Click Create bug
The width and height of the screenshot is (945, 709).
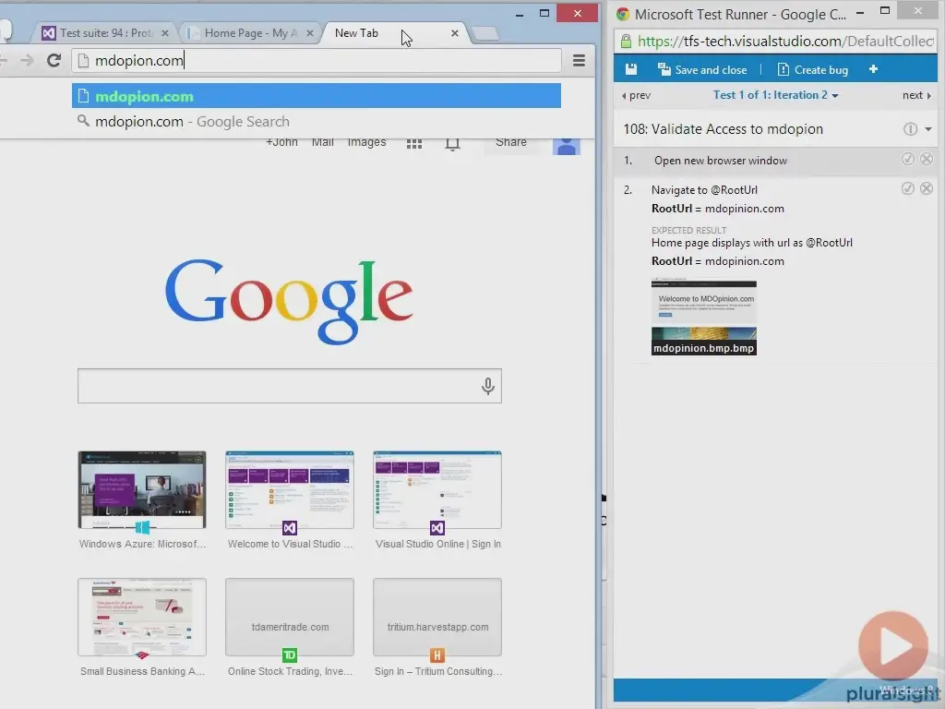point(813,70)
